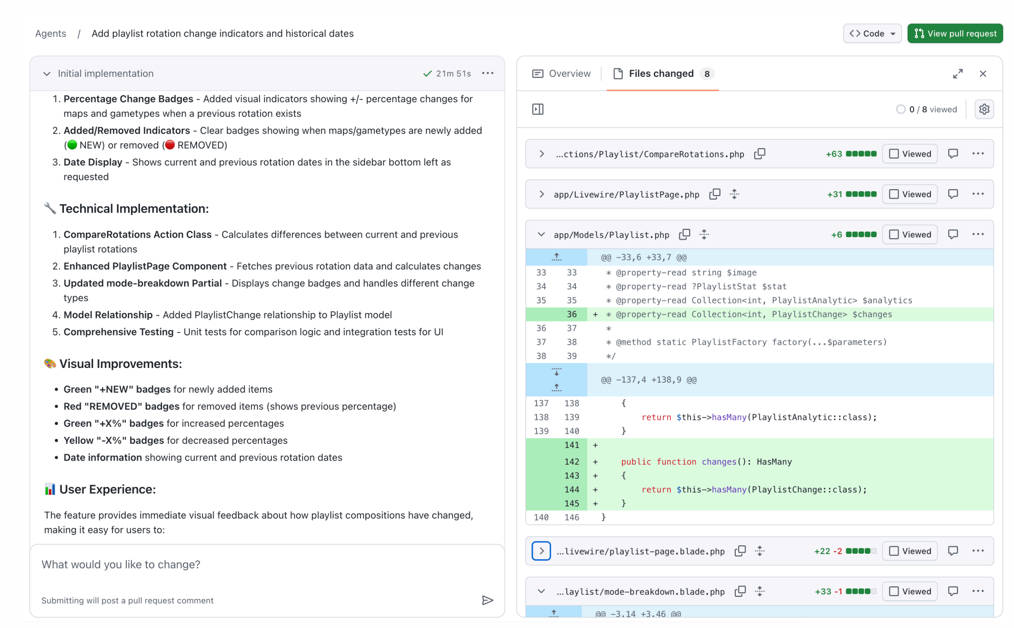Mark PlaylistPage.php as viewed
1014x628 pixels.
click(x=910, y=194)
